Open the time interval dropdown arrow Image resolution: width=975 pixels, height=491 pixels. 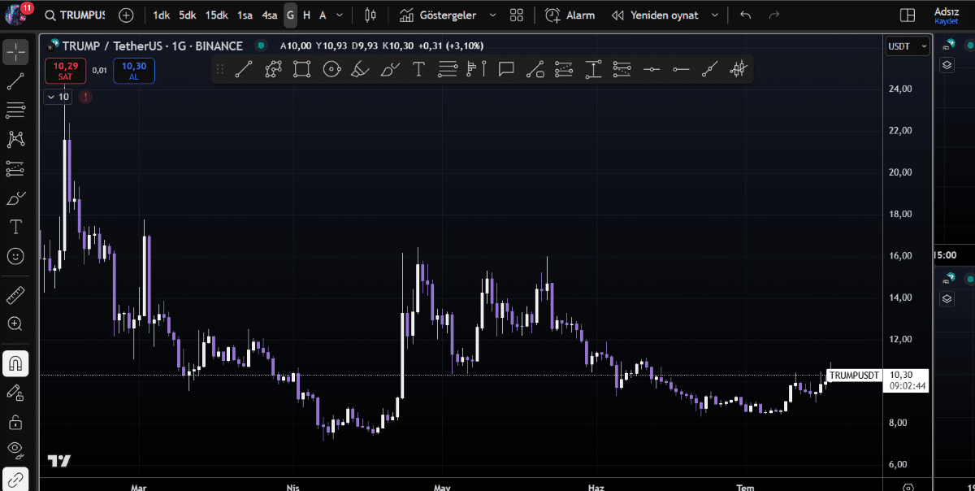click(x=339, y=15)
